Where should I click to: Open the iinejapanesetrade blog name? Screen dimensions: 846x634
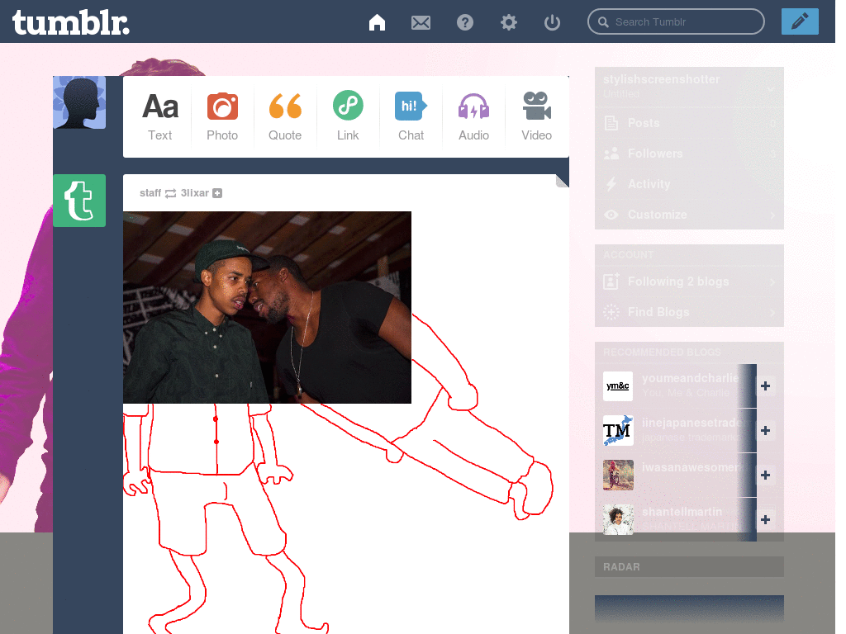[692, 423]
